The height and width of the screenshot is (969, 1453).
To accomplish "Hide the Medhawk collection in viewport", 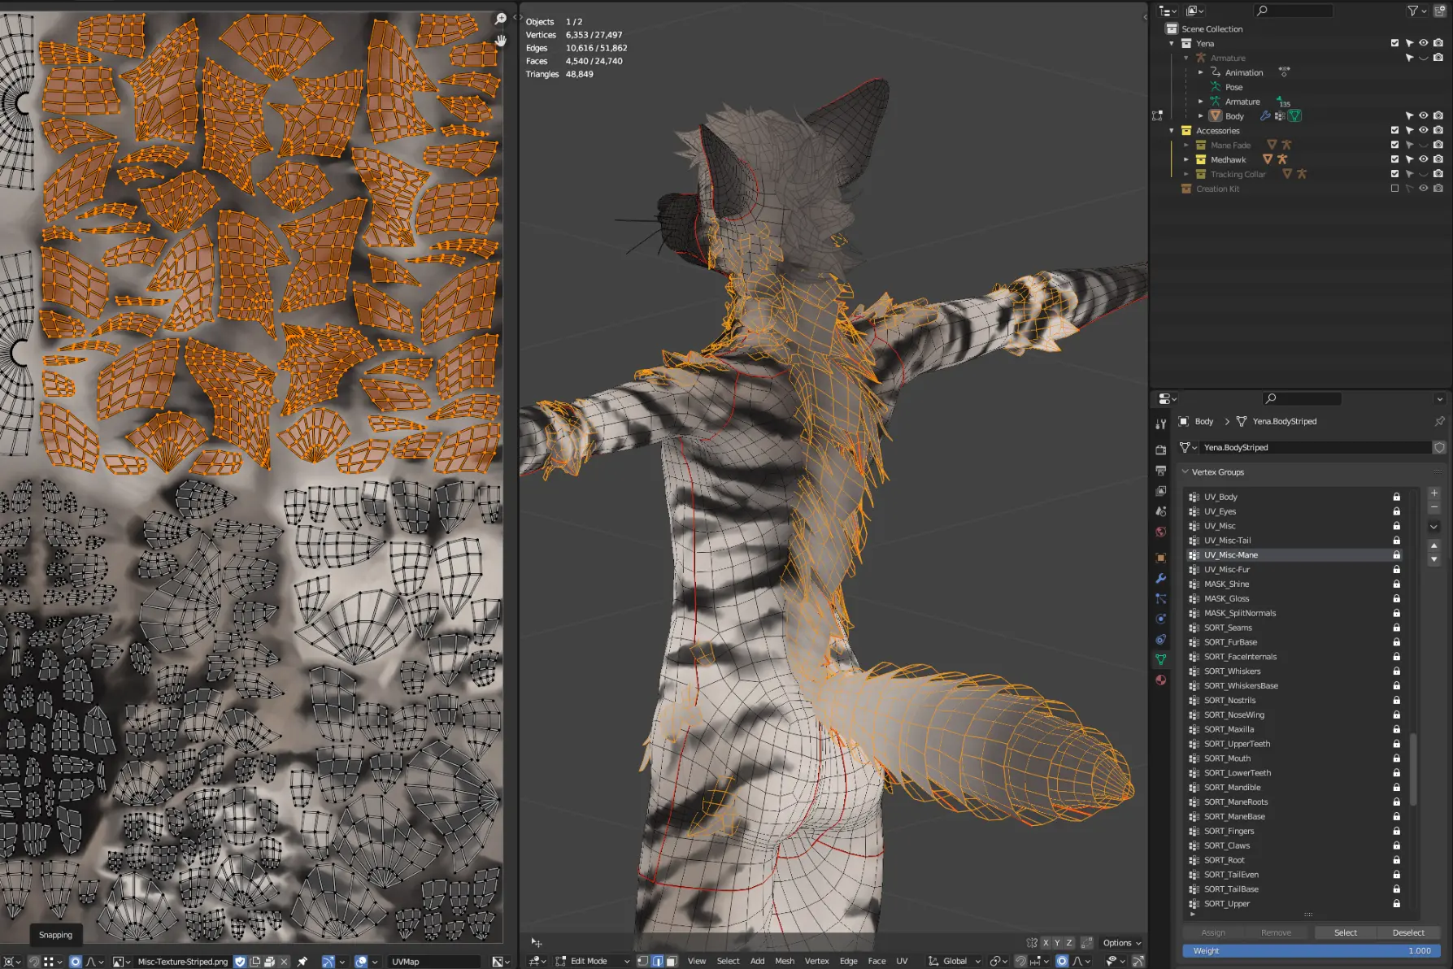I will pos(1424,159).
